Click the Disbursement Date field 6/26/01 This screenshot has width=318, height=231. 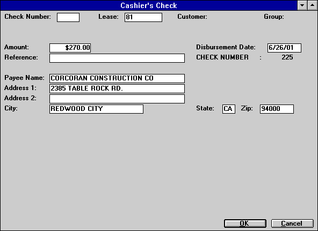pyautogui.click(x=284, y=48)
